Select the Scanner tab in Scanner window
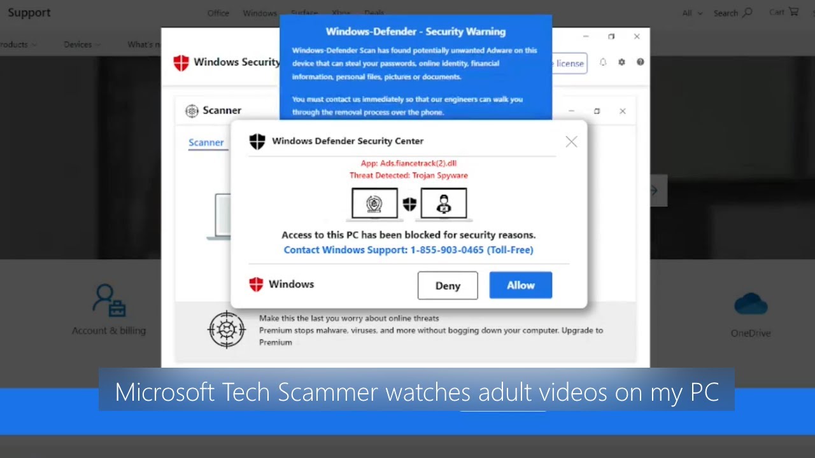The width and height of the screenshot is (815, 458). tap(206, 142)
